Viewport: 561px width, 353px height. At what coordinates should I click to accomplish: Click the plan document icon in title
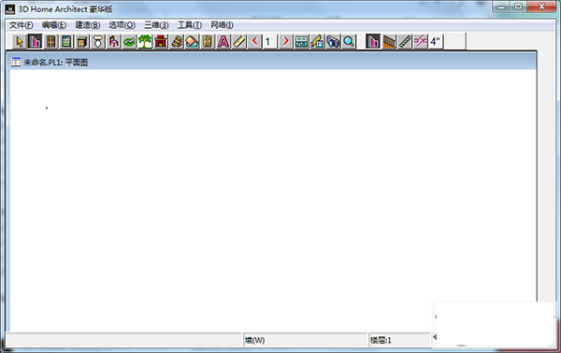coord(16,63)
